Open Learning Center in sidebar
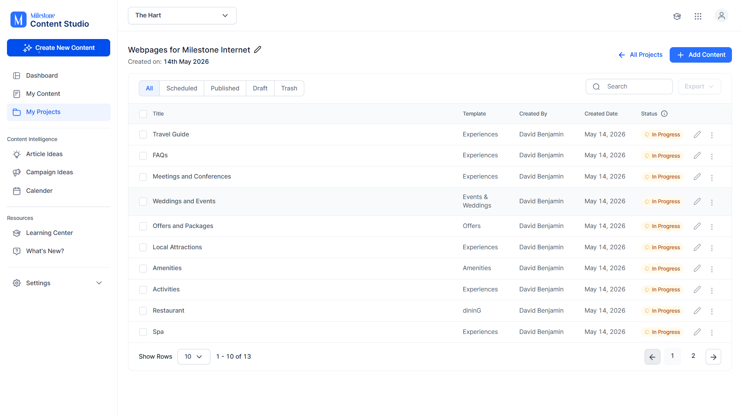Viewport: 742px width, 417px height. pyautogui.click(x=59, y=233)
